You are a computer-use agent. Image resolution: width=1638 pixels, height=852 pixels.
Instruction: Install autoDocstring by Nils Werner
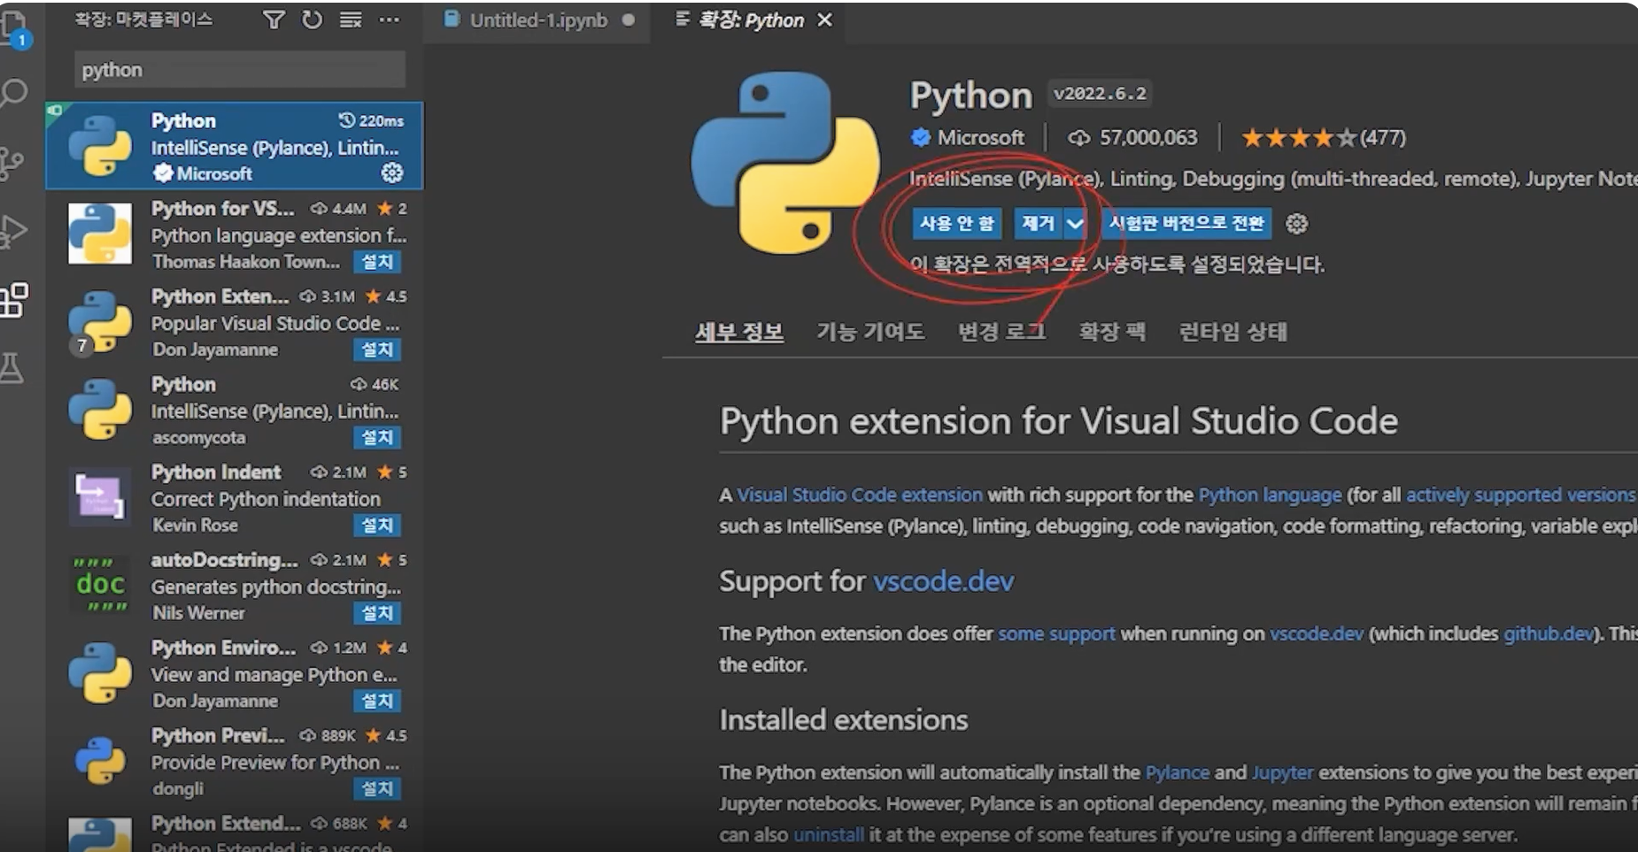coord(377,613)
